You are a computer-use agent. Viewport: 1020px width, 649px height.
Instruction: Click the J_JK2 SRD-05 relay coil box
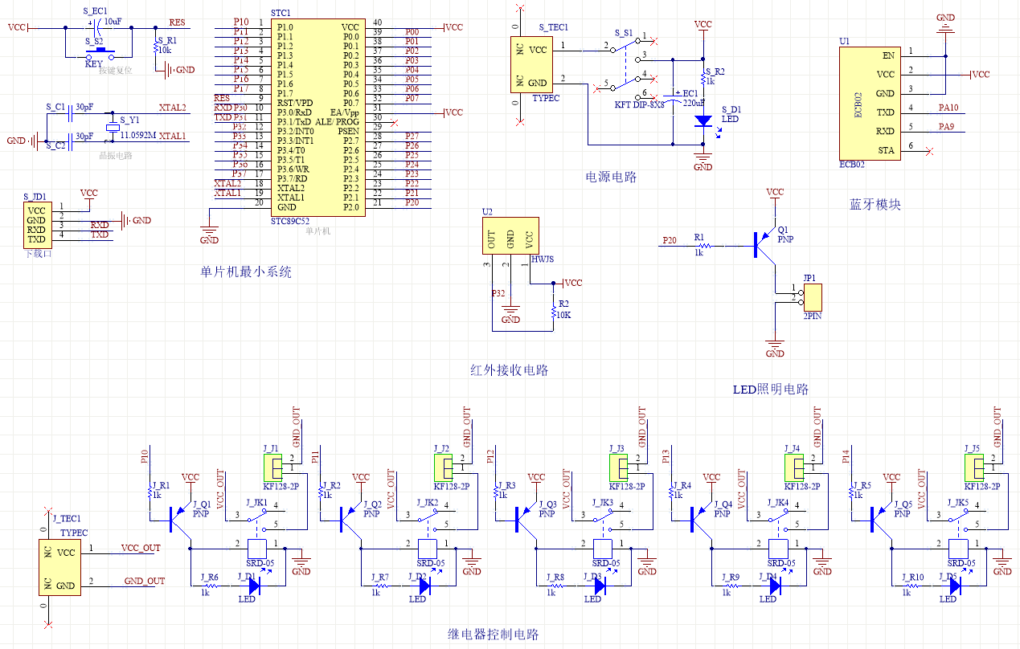click(x=428, y=549)
